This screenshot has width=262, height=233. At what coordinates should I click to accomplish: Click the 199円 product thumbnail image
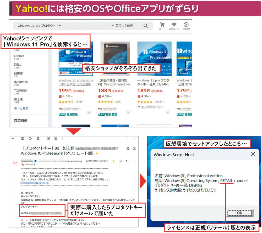pyautogui.click(x=76, y=59)
